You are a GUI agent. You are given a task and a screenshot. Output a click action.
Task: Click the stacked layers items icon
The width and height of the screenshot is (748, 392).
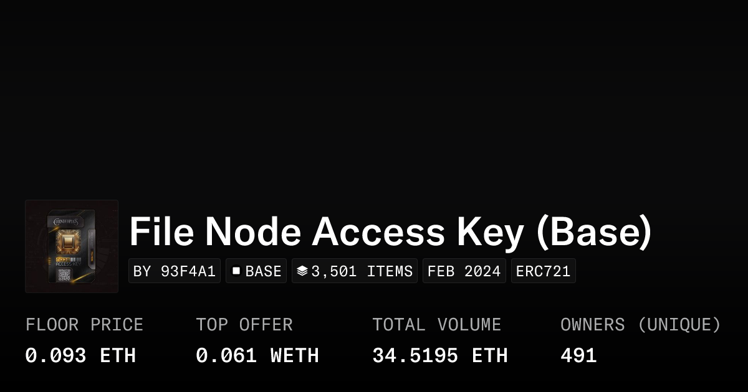coord(302,271)
